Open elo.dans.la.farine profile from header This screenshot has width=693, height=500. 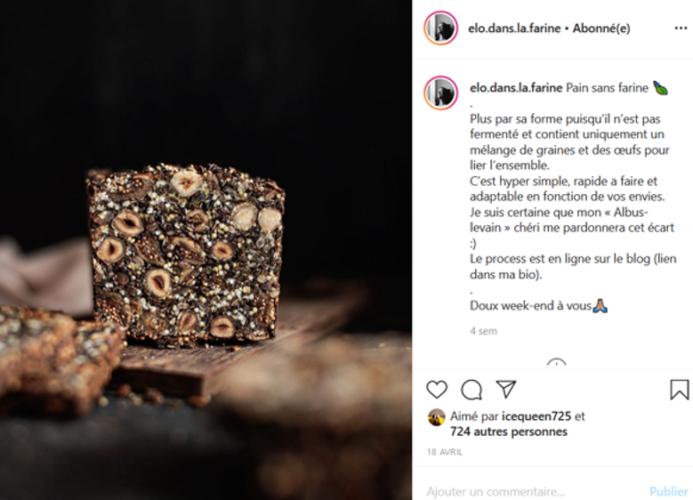pyautogui.click(x=514, y=28)
